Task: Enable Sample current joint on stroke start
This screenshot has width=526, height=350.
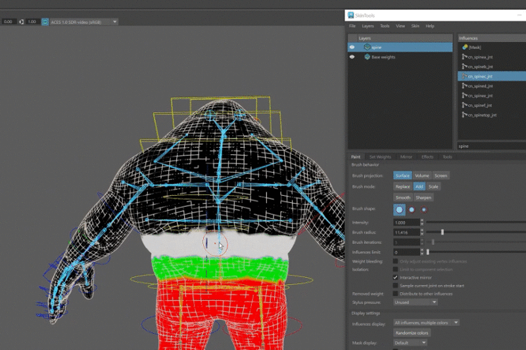Action: point(395,286)
